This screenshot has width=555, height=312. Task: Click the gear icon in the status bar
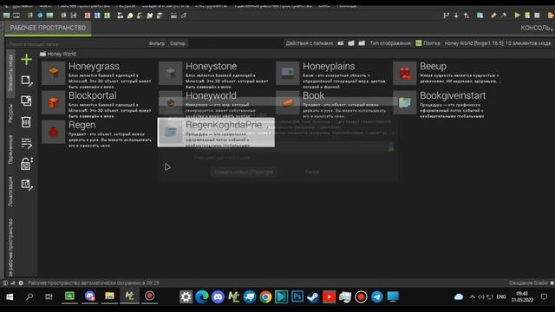coord(21,283)
